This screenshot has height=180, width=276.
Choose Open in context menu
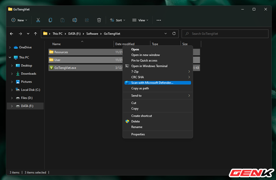(x=157, y=49)
